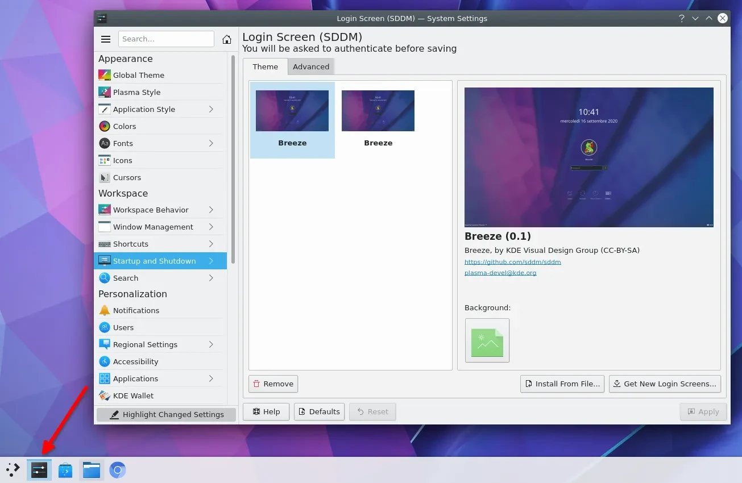Open the Dolphin file manager in the taskbar

pyautogui.click(x=92, y=470)
